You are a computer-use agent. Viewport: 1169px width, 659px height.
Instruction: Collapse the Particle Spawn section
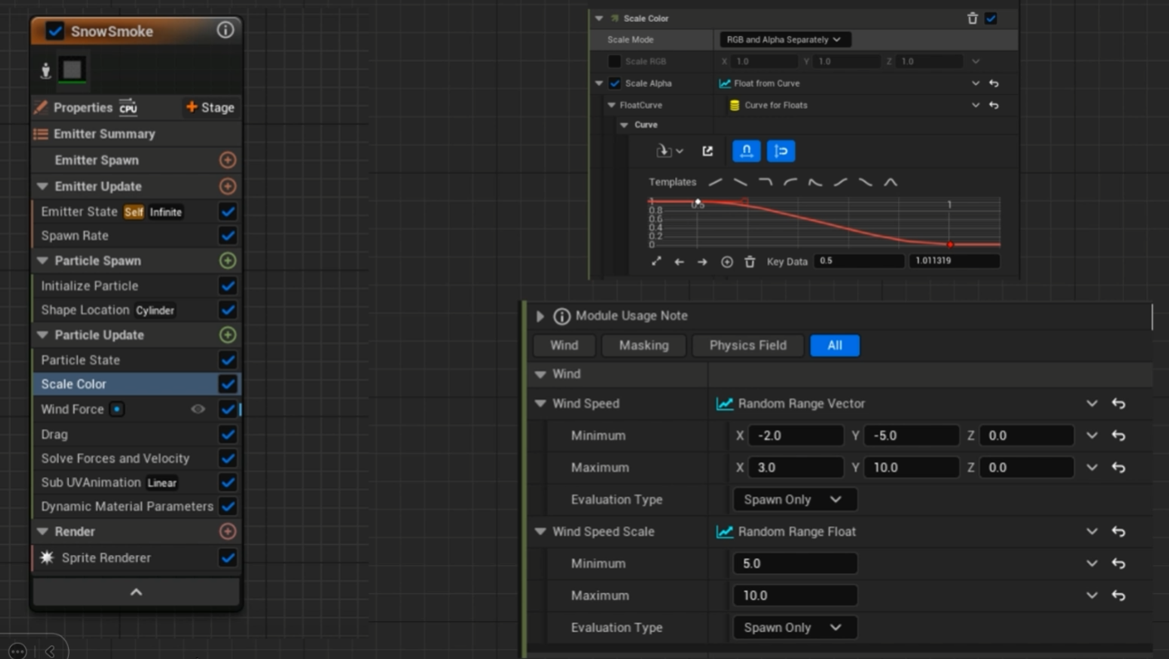(43, 261)
